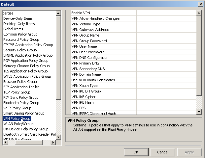The height and width of the screenshot is (158, 205).
Task: Select WTLS Application Policy Group
Action: click(27, 76)
